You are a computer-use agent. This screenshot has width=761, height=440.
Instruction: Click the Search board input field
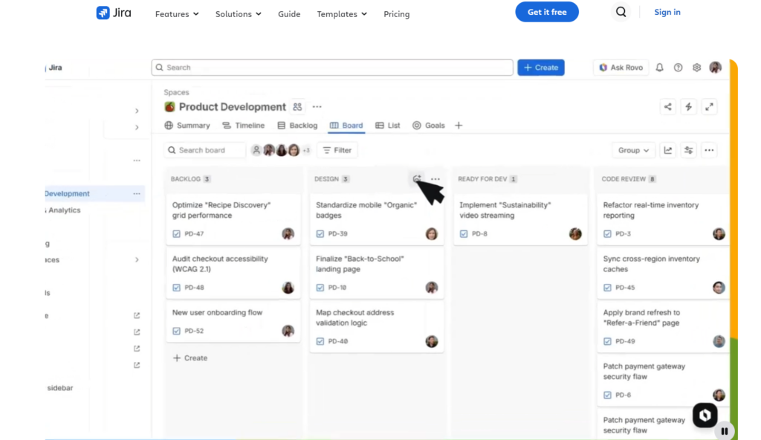pyautogui.click(x=205, y=151)
